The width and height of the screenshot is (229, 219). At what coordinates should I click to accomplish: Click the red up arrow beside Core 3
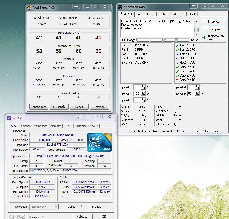(x=177, y=80)
